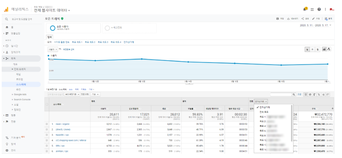Click the save (저장) disk icon
342x158 pixels.
pos(278,19)
